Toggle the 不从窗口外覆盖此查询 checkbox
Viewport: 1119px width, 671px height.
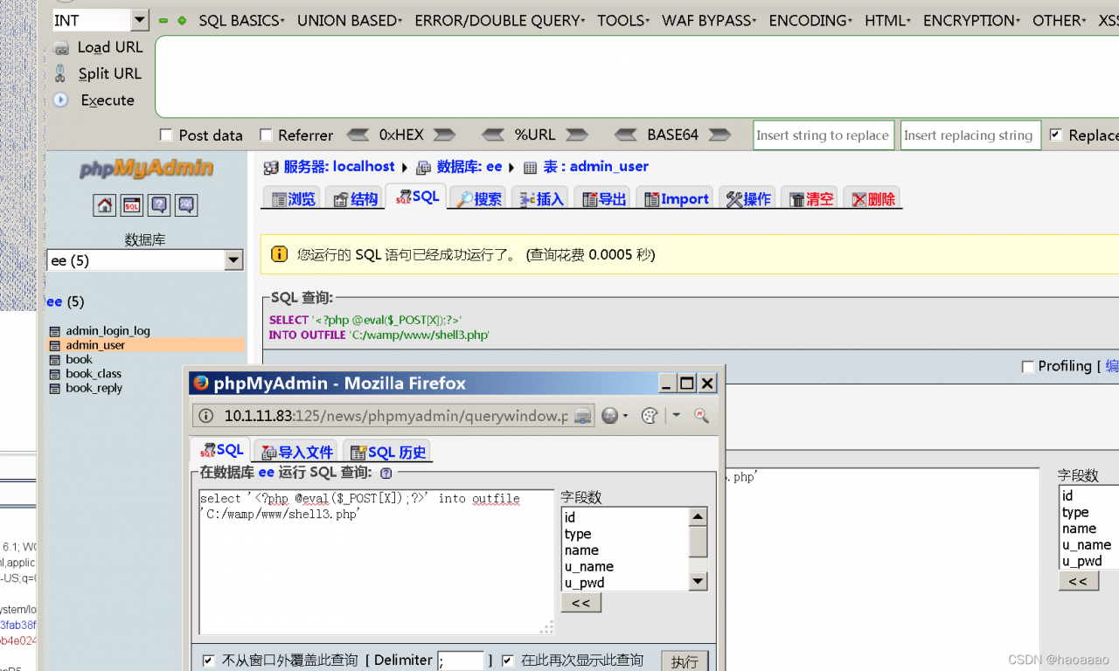pos(208,661)
